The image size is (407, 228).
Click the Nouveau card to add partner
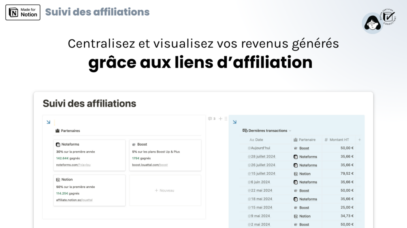pos(165,190)
